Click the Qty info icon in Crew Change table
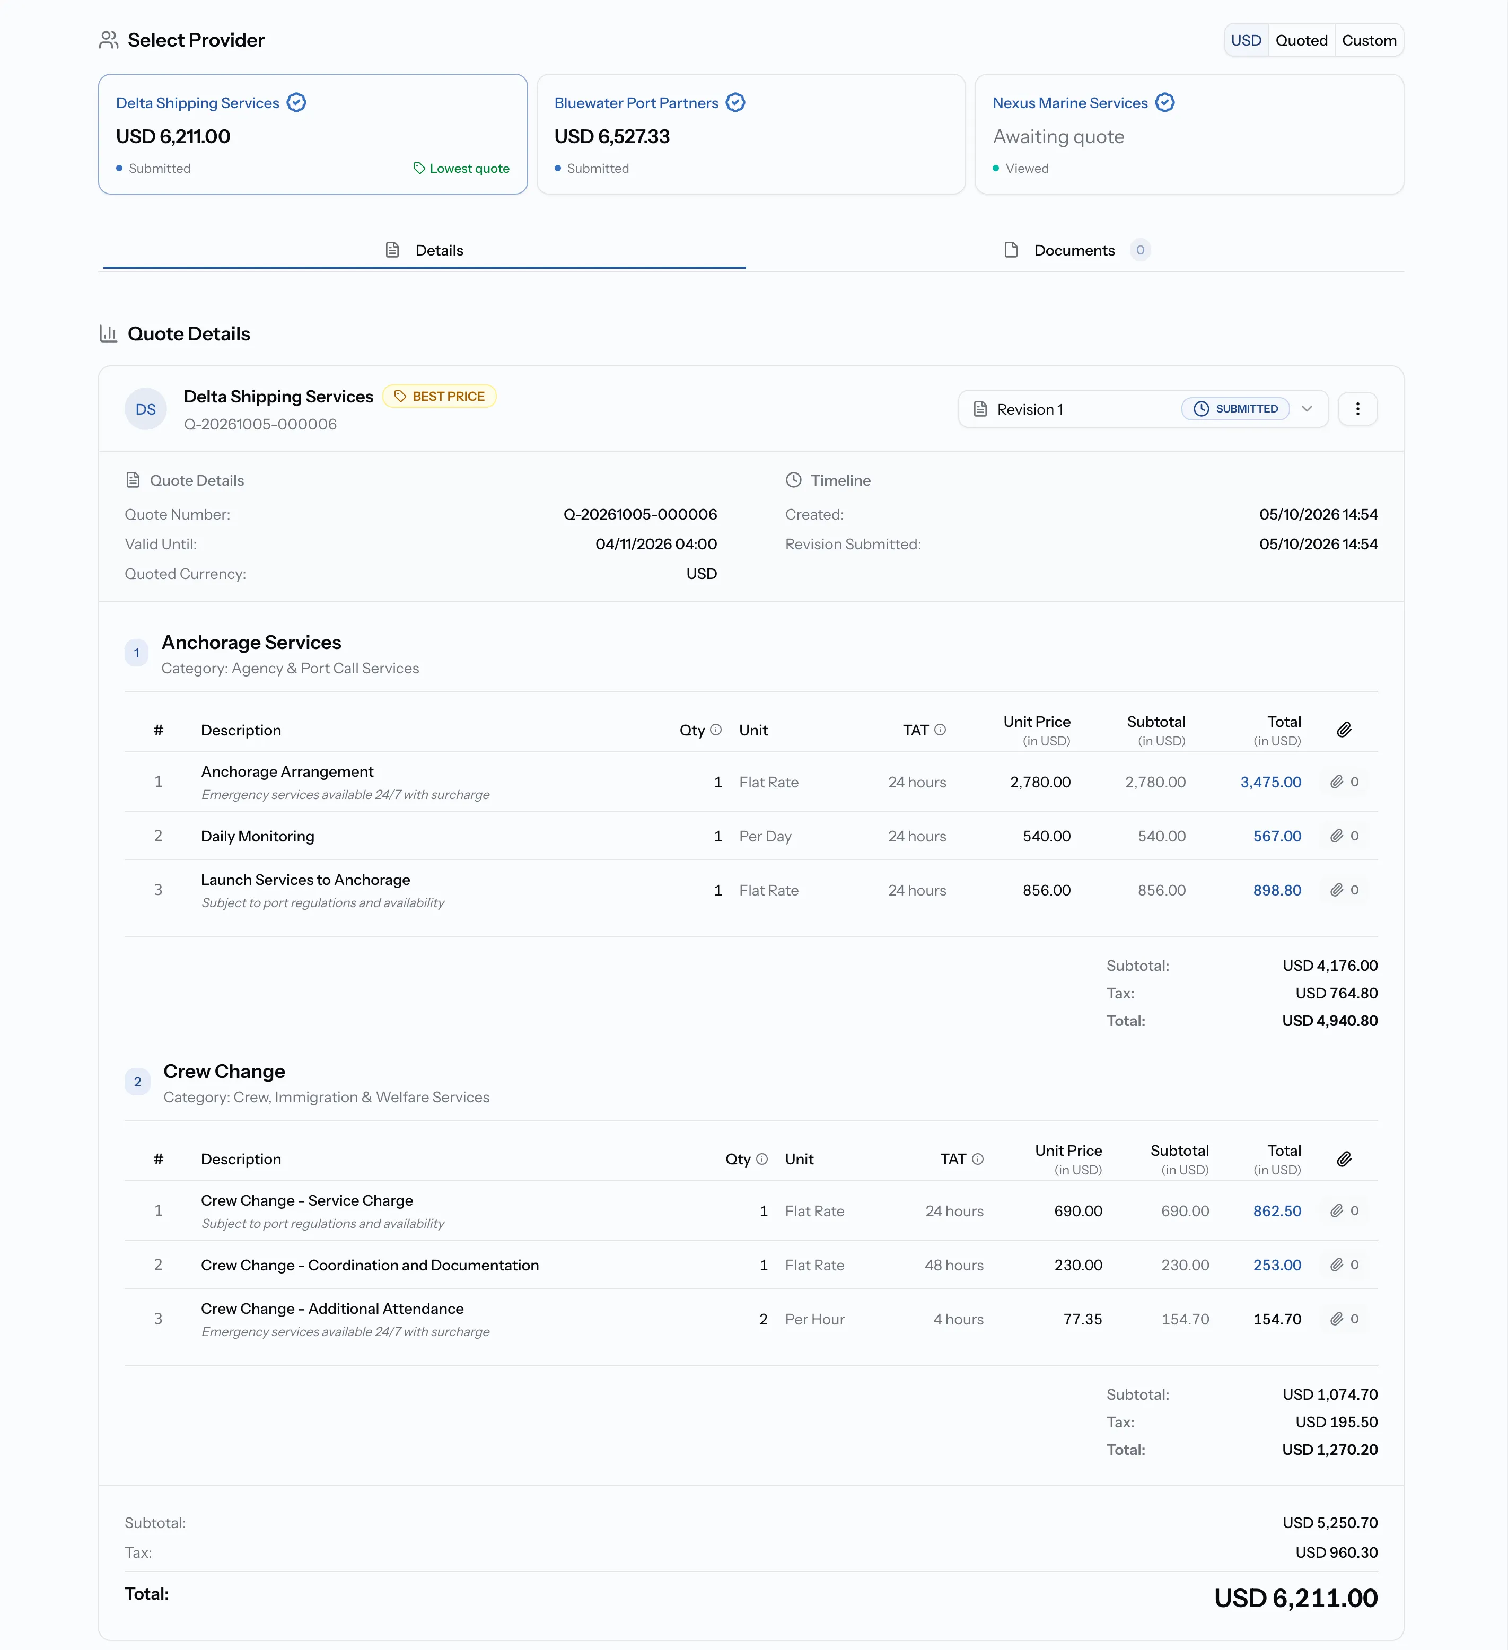Screen dimensions: 1508x1650 click(761, 1158)
